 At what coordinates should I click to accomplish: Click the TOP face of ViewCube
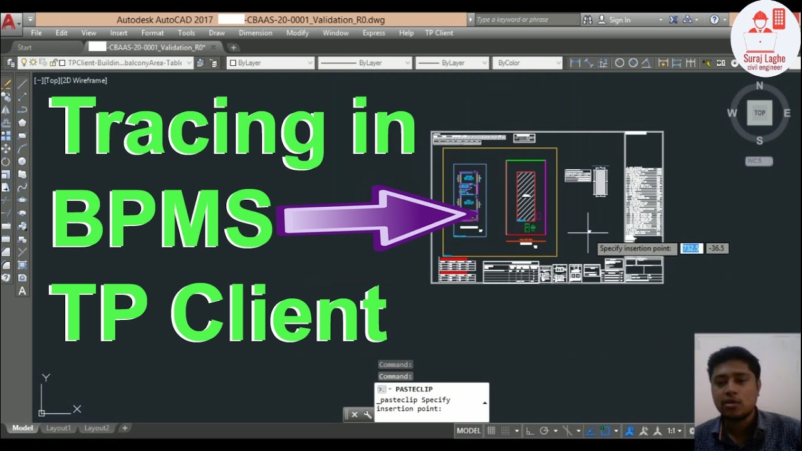click(x=759, y=113)
